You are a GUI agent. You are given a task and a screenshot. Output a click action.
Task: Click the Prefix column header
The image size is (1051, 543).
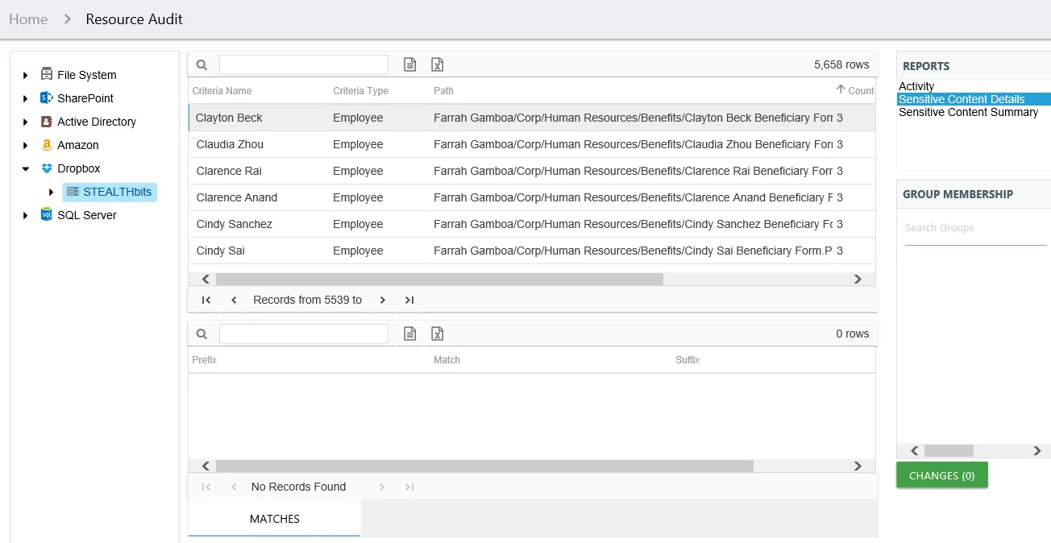pyautogui.click(x=204, y=360)
